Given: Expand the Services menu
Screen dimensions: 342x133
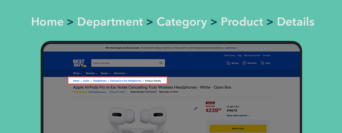Looking at the screenshot, I should click(121, 73).
